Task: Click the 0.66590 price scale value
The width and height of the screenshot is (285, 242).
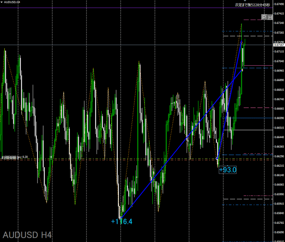Action: click(279, 118)
